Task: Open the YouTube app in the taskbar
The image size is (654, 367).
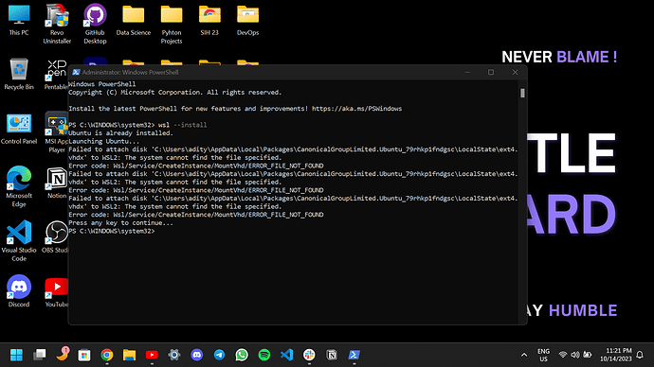Action: (x=152, y=355)
